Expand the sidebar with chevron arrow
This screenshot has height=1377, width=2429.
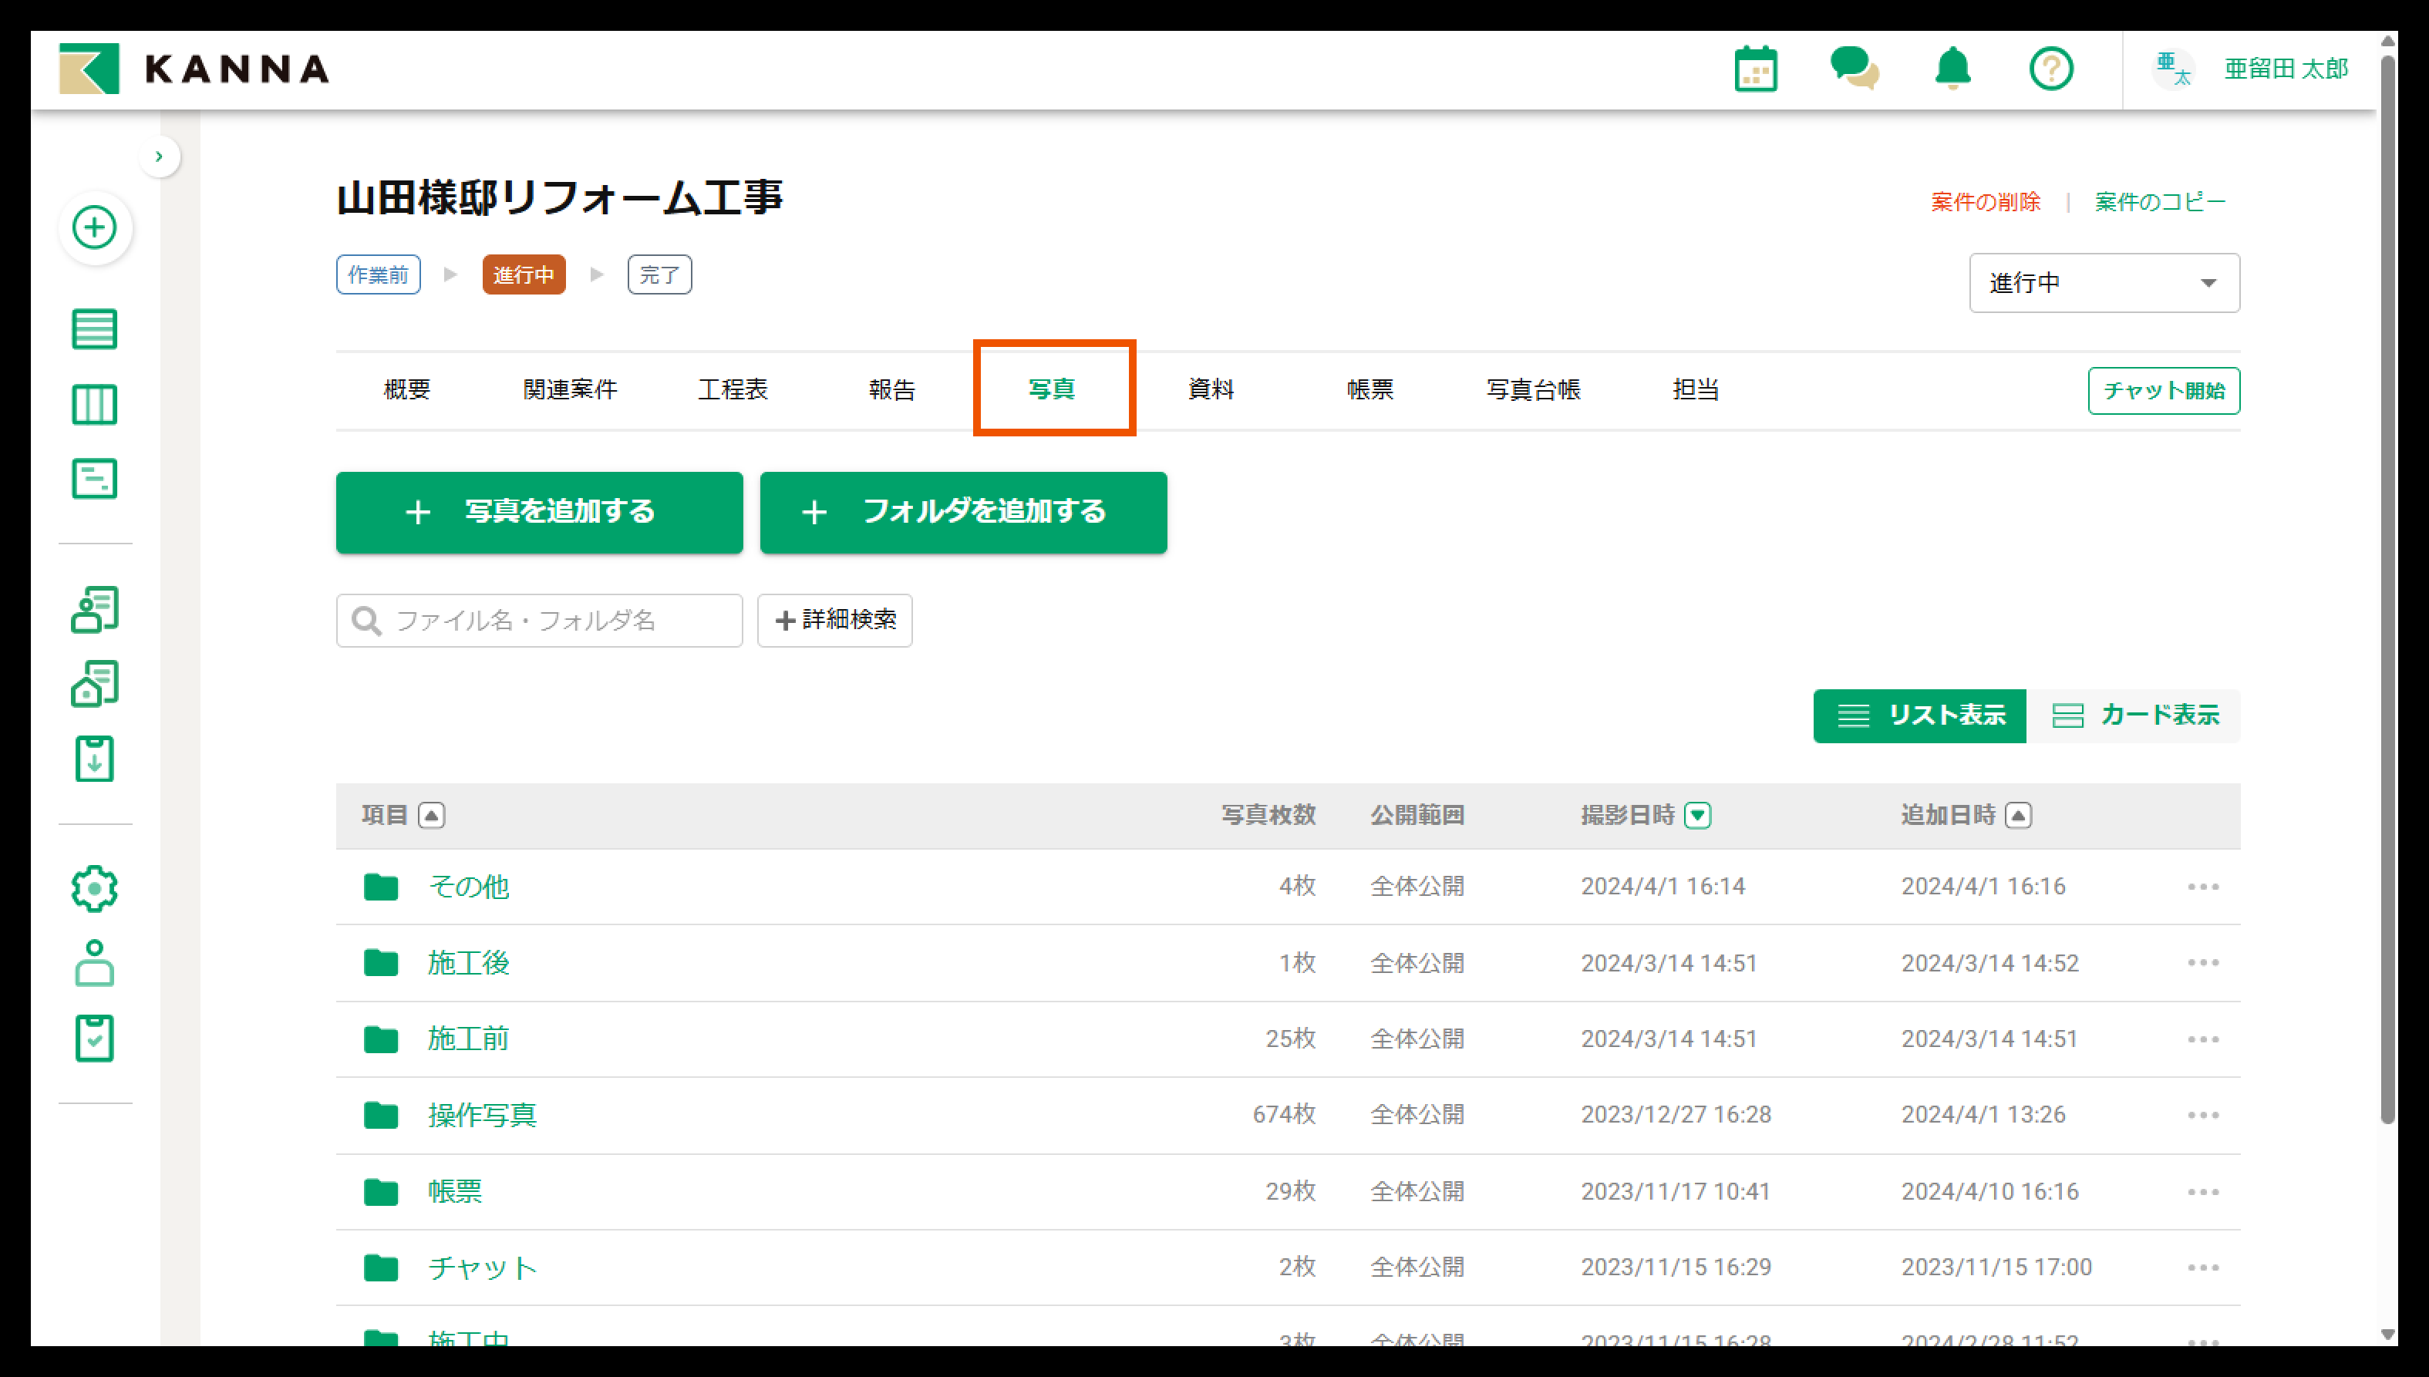159,156
